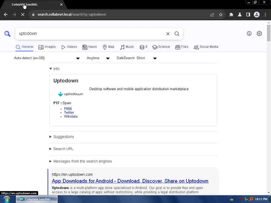The image size is (271, 203).
Task: Click the scrollbar down arrow
Action: pos(269,193)
